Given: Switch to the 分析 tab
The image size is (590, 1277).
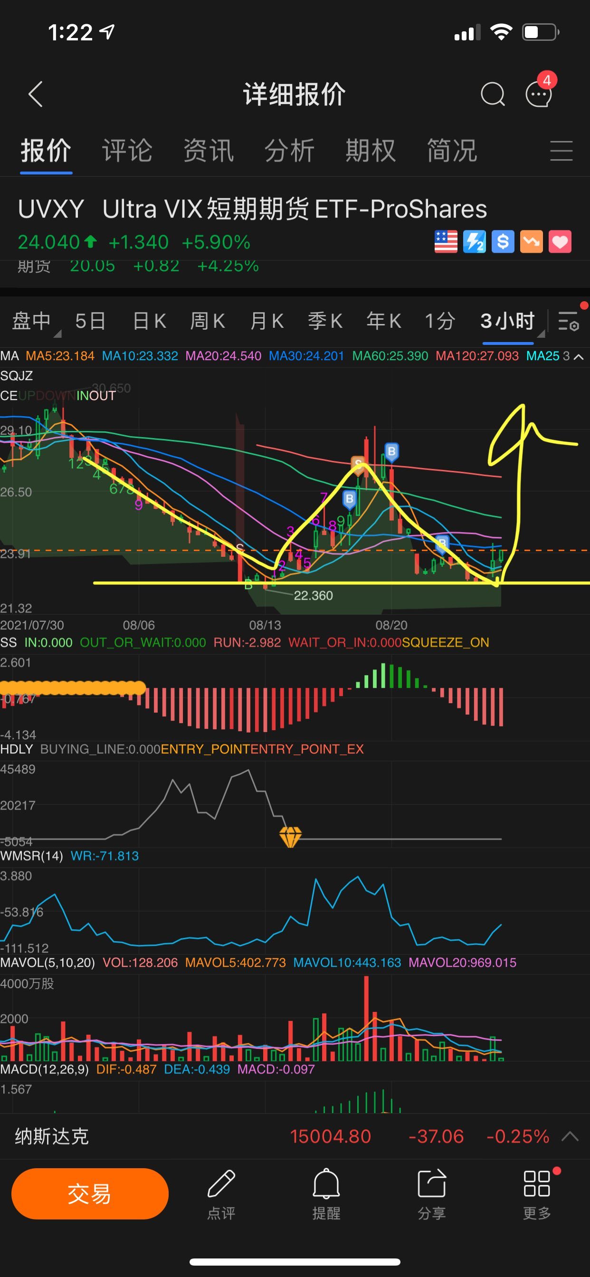Looking at the screenshot, I should 290,151.
